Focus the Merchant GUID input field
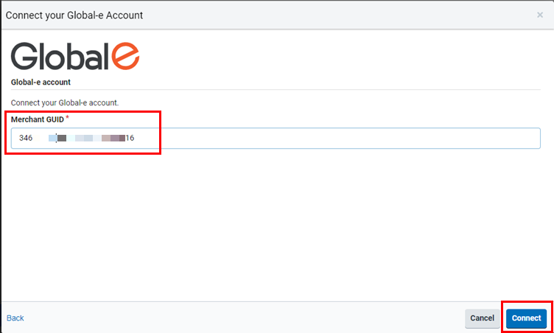Image resolution: width=554 pixels, height=333 pixels. coord(276,139)
